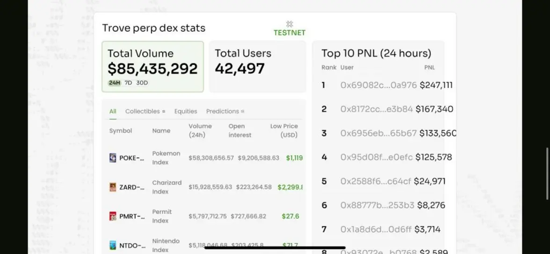Switch volume timeframe to 7D
This screenshot has width=550, height=254.
(x=128, y=83)
